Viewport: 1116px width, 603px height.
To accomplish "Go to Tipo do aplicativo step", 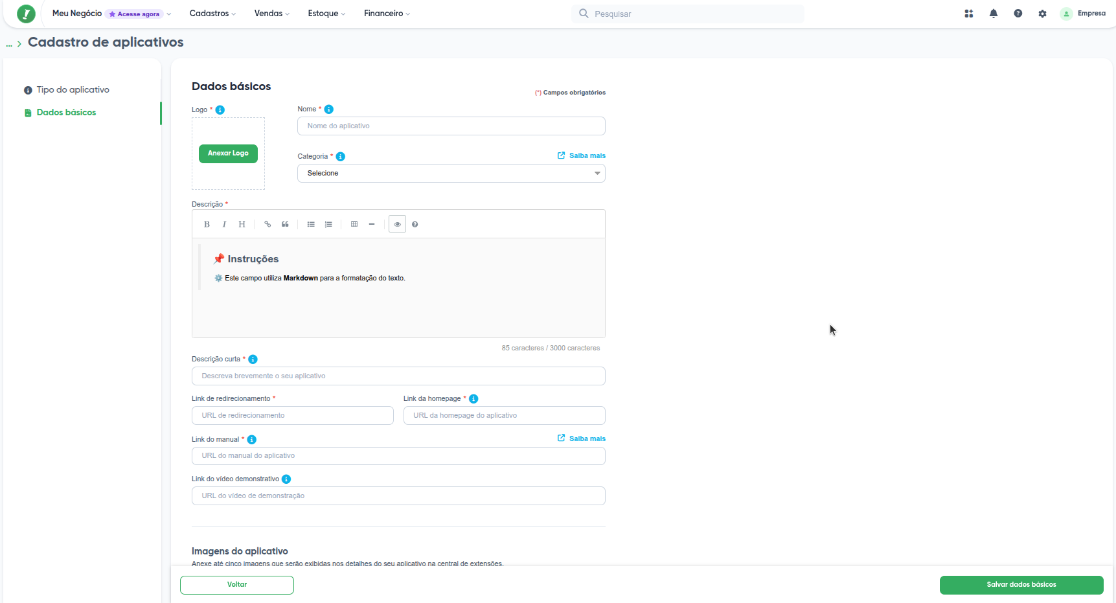I will (x=73, y=90).
